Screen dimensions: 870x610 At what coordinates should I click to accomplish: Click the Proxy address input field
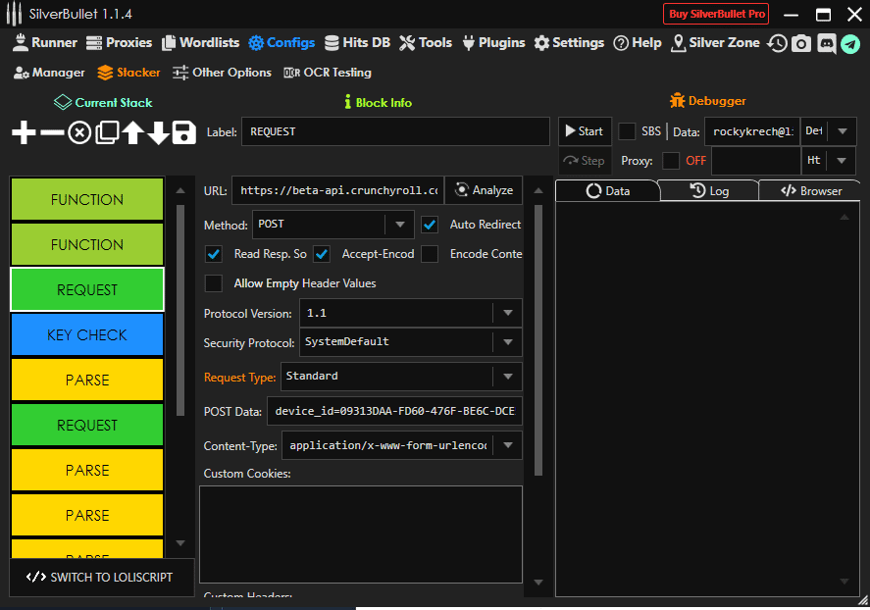point(756,161)
